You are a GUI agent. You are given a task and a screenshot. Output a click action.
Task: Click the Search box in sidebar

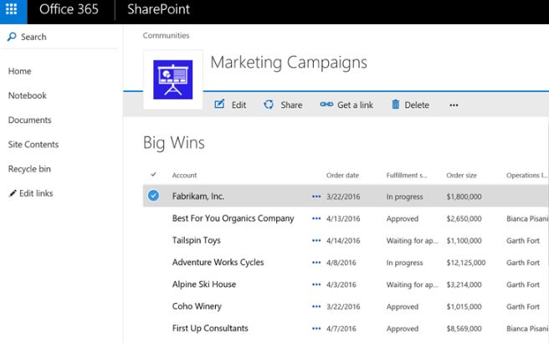tap(59, 37)
